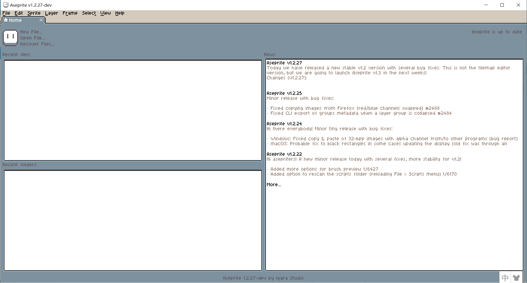Open the View menu
This screenshot has width=527, height=283.
105,13
